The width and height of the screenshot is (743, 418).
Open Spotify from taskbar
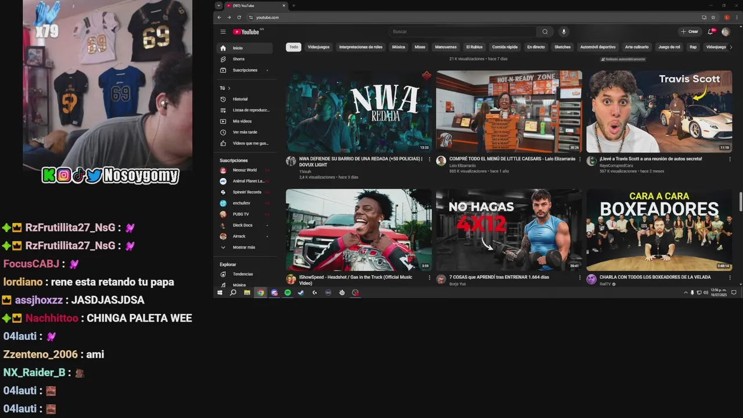click(287, 293)
